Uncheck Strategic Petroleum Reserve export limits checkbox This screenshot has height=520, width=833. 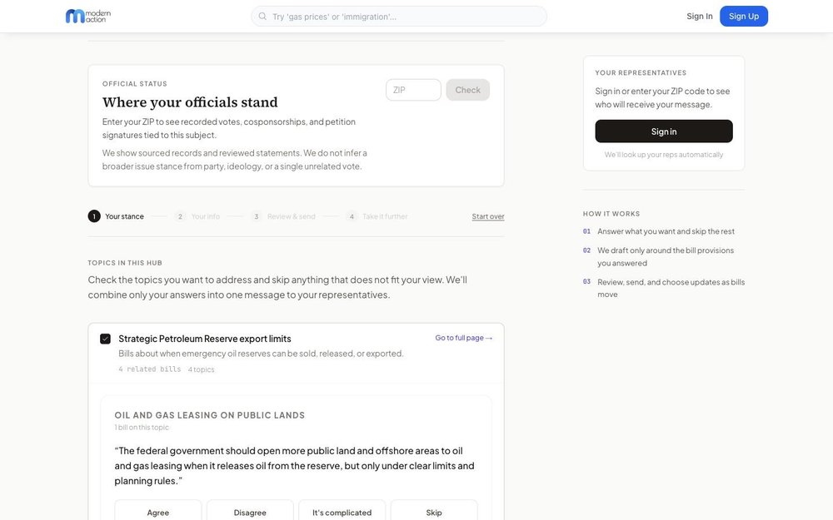[105, 339]
